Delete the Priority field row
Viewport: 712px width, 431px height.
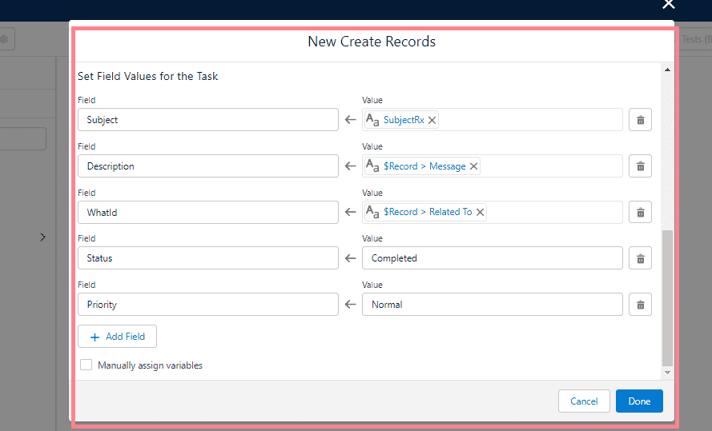click(640, 305)
